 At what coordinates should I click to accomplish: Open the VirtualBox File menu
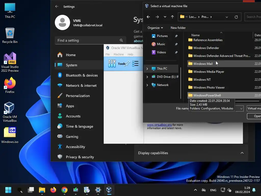tap(108, 54)
